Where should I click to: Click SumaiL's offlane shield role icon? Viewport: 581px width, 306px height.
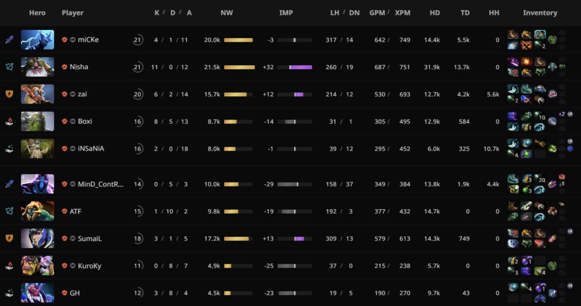point(9,239)
